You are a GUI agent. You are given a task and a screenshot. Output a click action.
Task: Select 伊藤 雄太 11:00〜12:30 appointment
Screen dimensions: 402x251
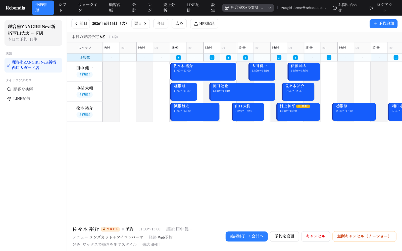pos(195,112)
